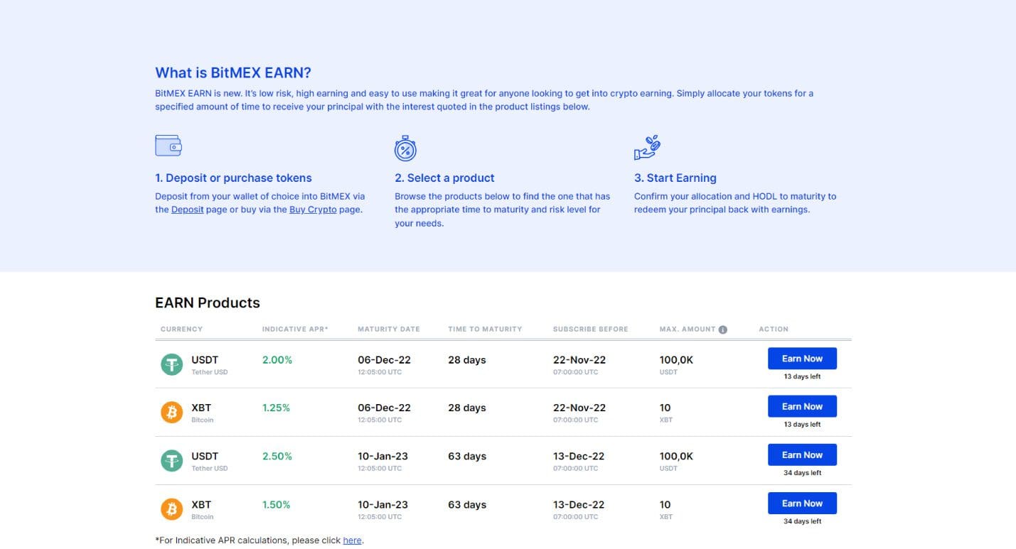The height and width of the screenshot is (549, 1016).
Task: Click XBT currency name in the 1.25% row
Action: (x=201, y=408)
